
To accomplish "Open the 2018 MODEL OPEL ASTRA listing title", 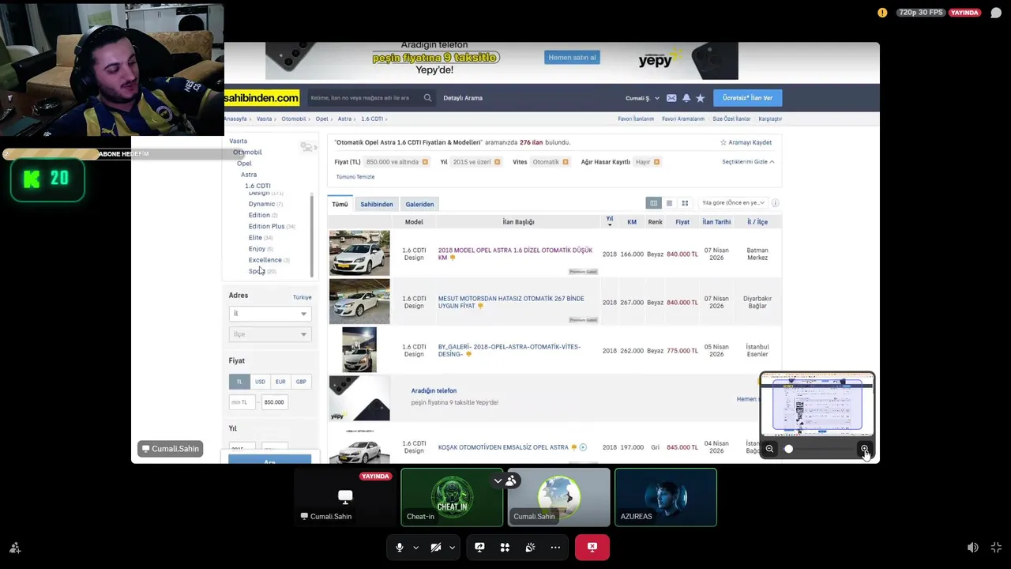I will (x=515, y=254).
